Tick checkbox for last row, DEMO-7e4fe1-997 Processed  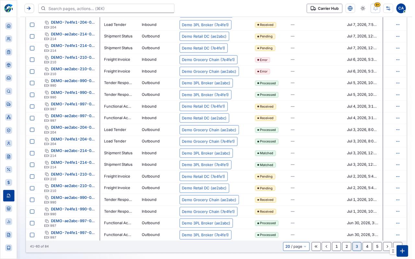[x=32, y=235]
